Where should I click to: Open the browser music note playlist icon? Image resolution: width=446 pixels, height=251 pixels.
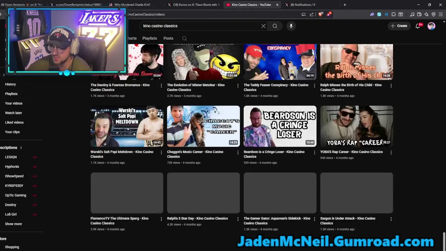412,14
